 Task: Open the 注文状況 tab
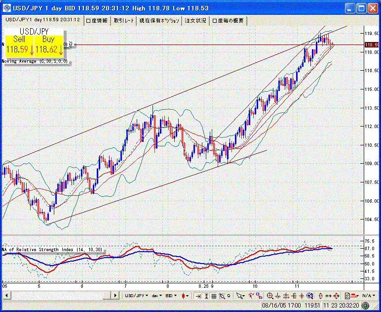[195, 21]
